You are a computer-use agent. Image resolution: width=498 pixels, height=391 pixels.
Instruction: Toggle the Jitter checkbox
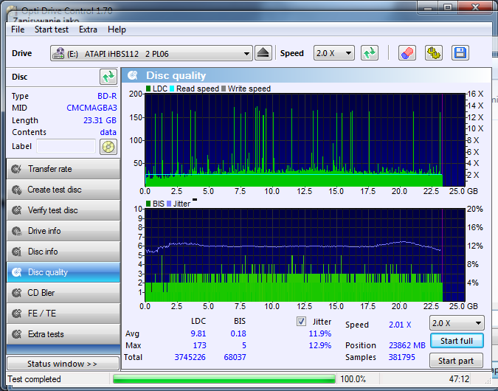[301, 322]
